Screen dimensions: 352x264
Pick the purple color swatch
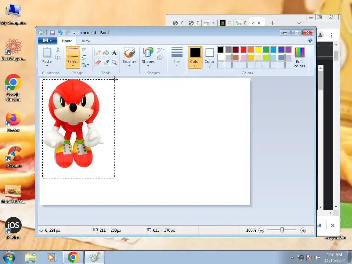289,50
